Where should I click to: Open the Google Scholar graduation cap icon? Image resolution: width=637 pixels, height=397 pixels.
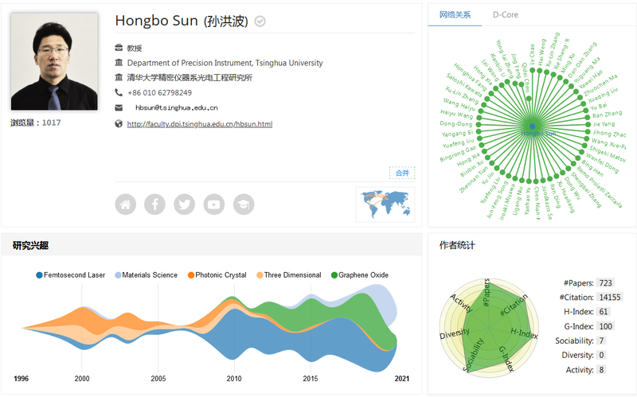pyautogui.click(x=243, y=204)
